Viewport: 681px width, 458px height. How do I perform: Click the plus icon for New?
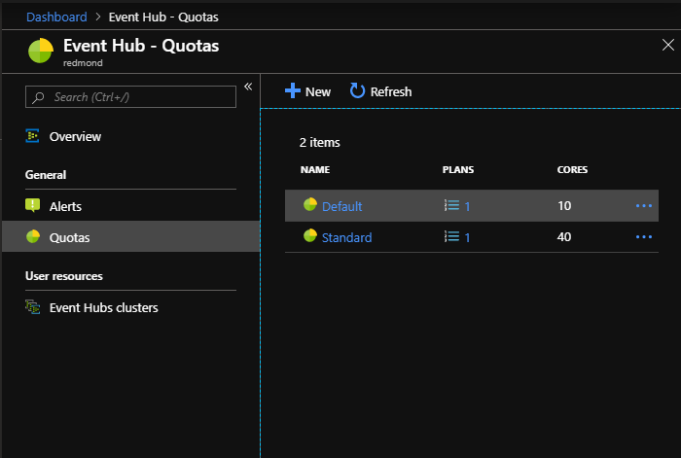292,90
